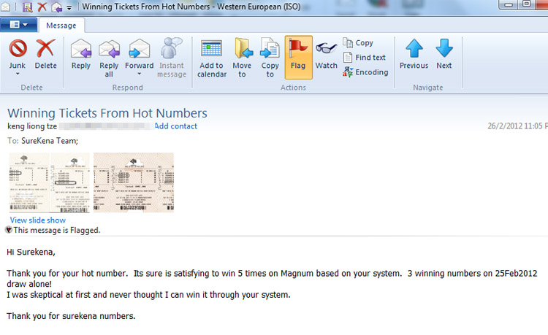548x335 pixels.
Task: Click the Add contact link
Action: (176, 126)
